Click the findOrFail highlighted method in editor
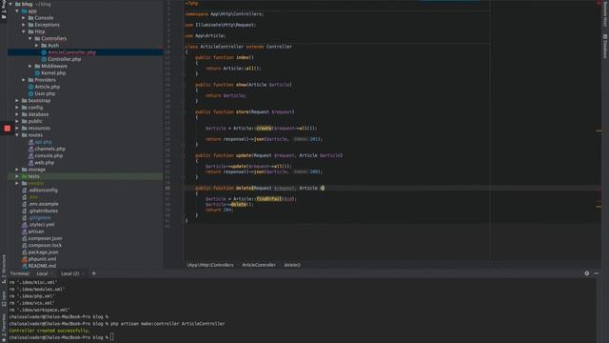 tap(268, 199)
